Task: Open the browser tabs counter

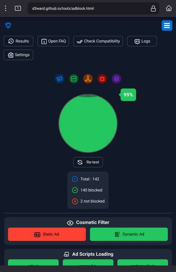Action: pyautogui.click(x=18, y=8)
